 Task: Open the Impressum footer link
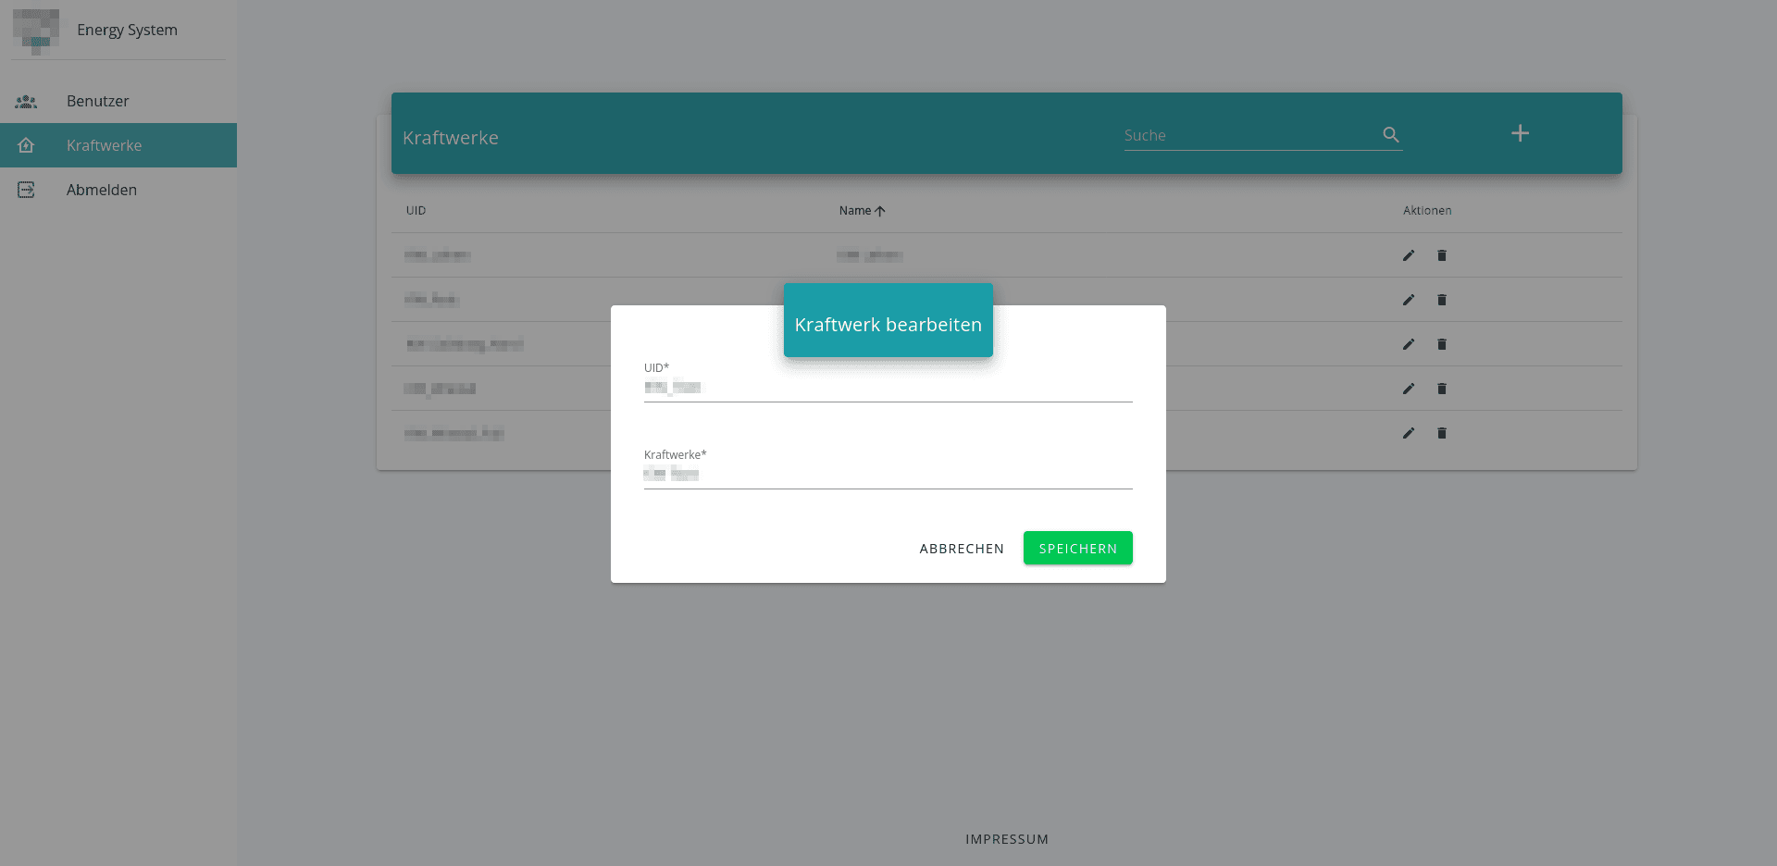(x=1006, y=839)
